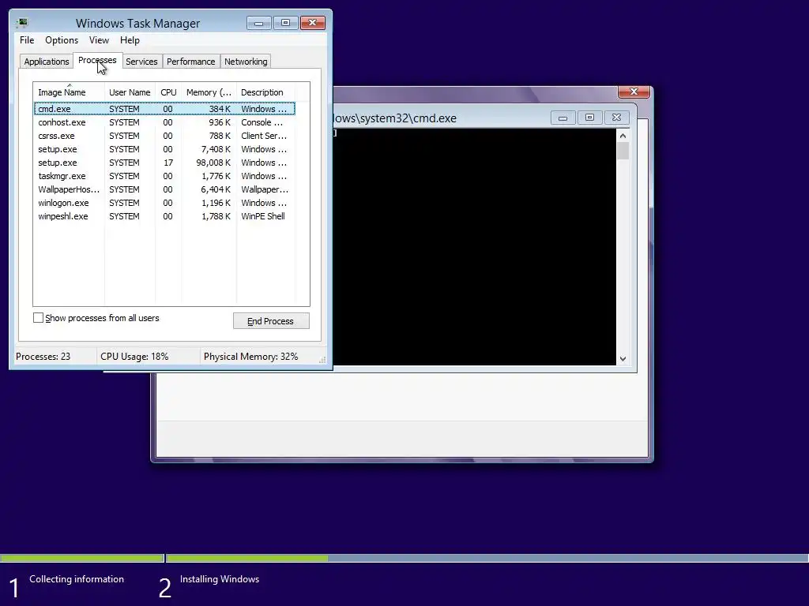Sort processes by Image Name column
The image size is (809, 606).
coord(70,92)
